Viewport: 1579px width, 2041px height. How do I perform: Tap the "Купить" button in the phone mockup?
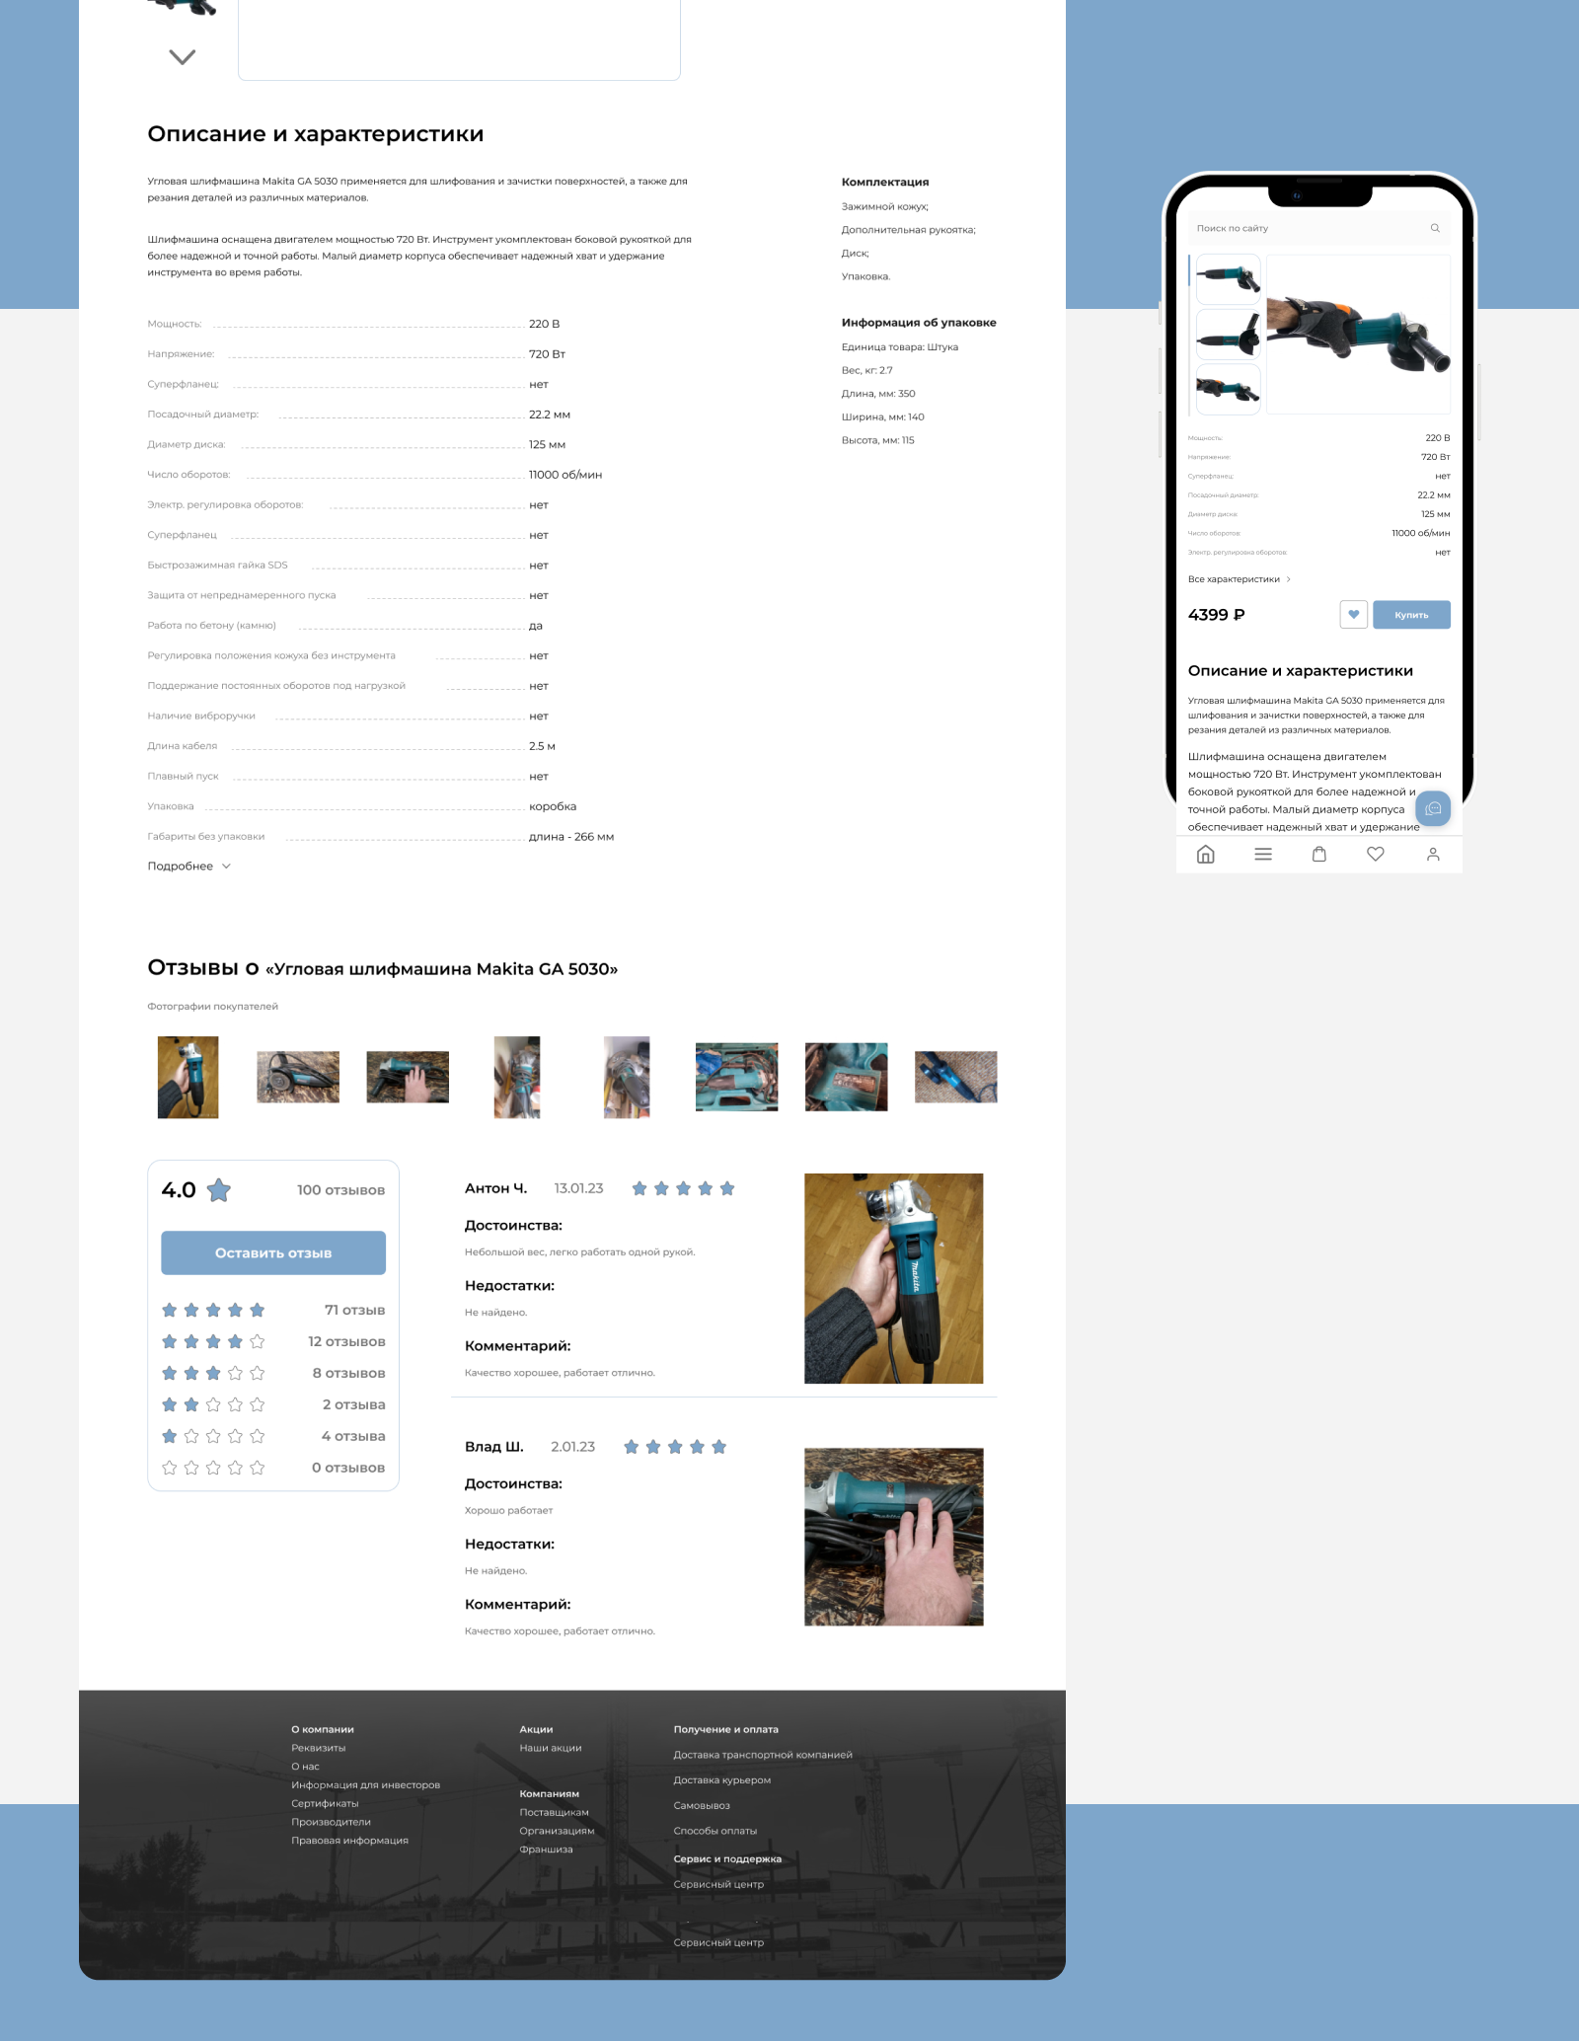point(1411,614)
